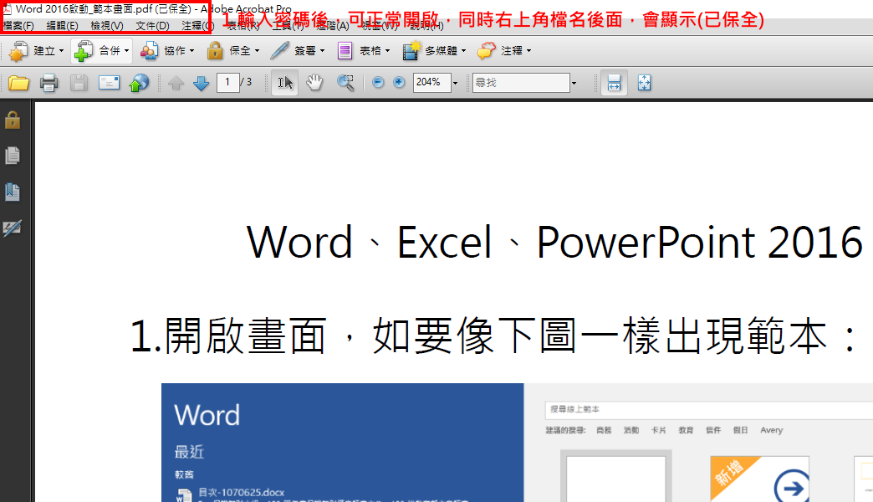Image resolution: width=873 pixels, height=502 pixels.
Task: Open the 檢視(V) menu
Action: [x=107, y=26]
